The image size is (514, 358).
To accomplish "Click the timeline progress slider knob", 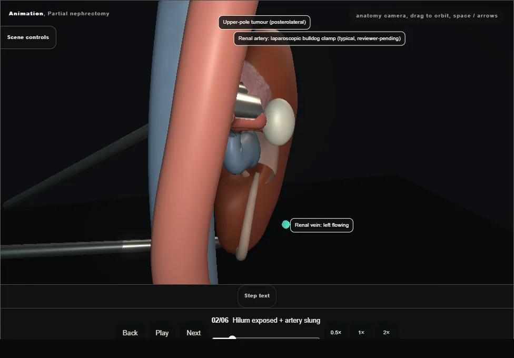I will point(232,338).
